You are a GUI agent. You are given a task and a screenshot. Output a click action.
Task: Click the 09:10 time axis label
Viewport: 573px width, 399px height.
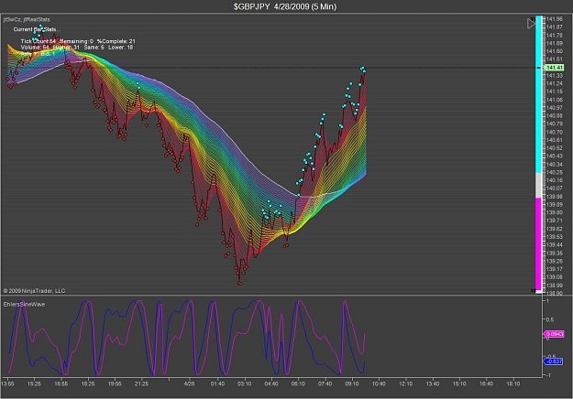click(x=352, y=383)
